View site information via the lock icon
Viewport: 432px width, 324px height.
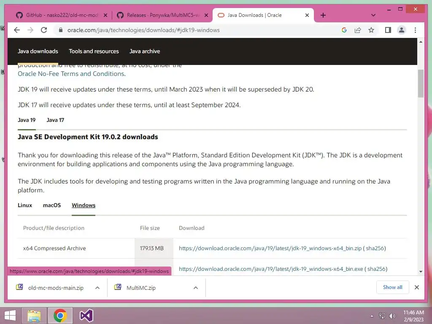tap(61, 30)
